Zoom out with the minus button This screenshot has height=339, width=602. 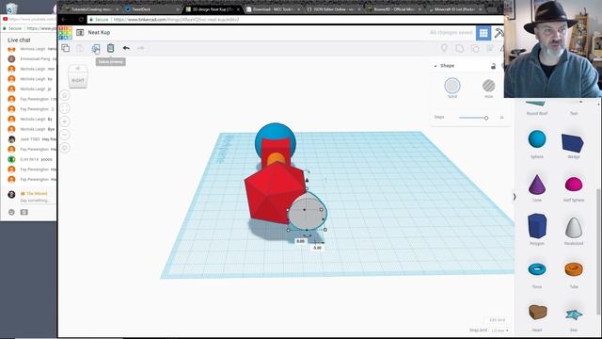65,135
